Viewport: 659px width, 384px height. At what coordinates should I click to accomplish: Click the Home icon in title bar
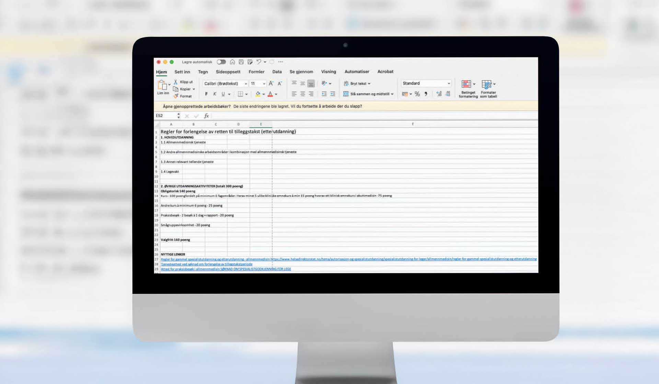pyautogui.click(x=232, y=62)
